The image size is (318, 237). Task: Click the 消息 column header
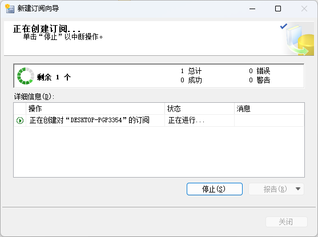(269, 109)
